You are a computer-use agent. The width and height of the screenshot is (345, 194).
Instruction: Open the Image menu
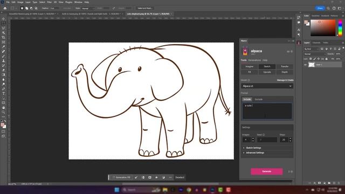[20, 2]
